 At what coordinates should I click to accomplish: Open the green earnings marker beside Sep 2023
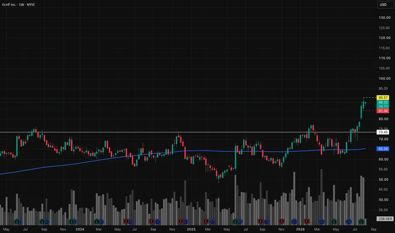coord(42,222)
